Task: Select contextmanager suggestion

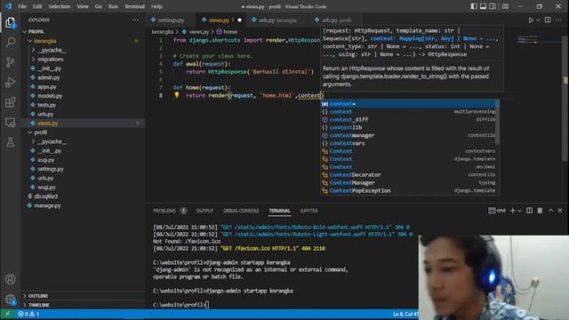Action: click(408, 135)
